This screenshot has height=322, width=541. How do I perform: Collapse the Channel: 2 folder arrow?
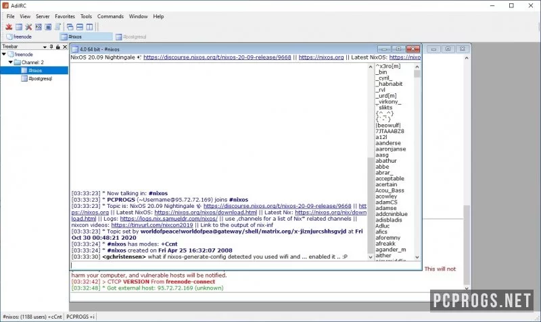click(x=10, y=62)
